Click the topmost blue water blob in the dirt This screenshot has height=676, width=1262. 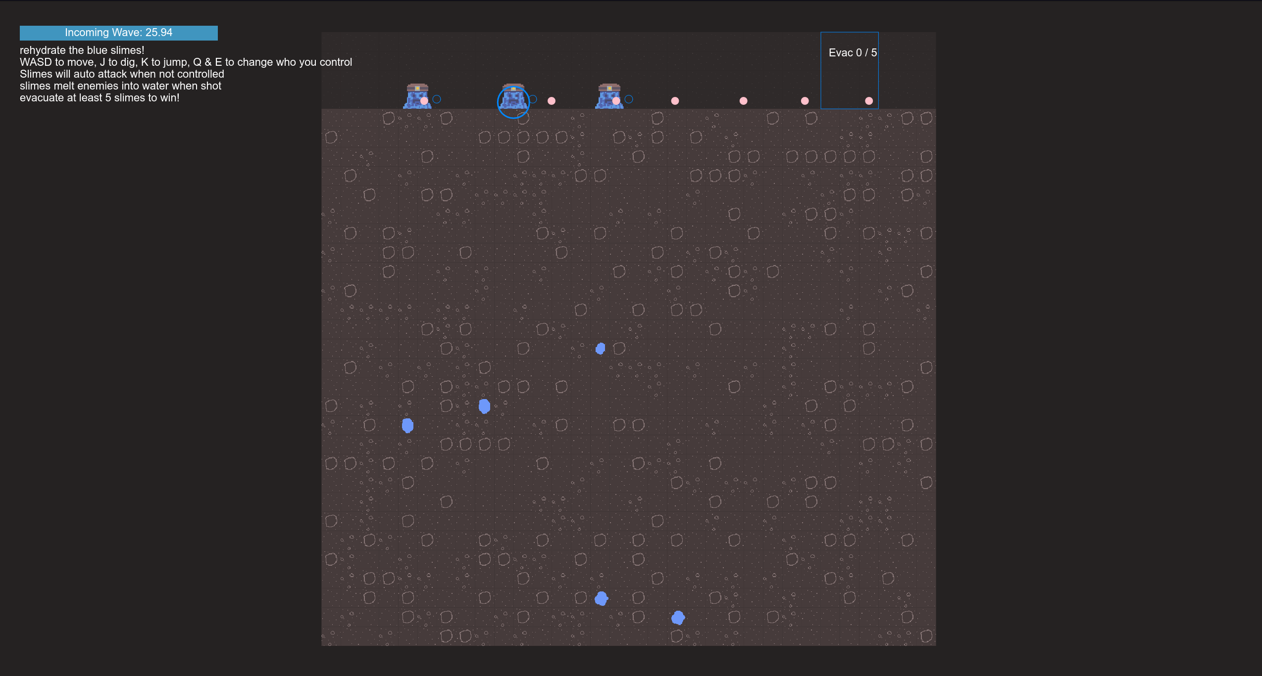pos(601,349)
